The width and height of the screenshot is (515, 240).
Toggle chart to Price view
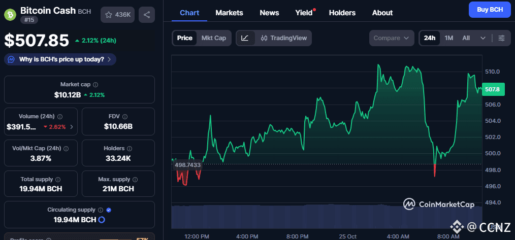(x=184, y=38)
